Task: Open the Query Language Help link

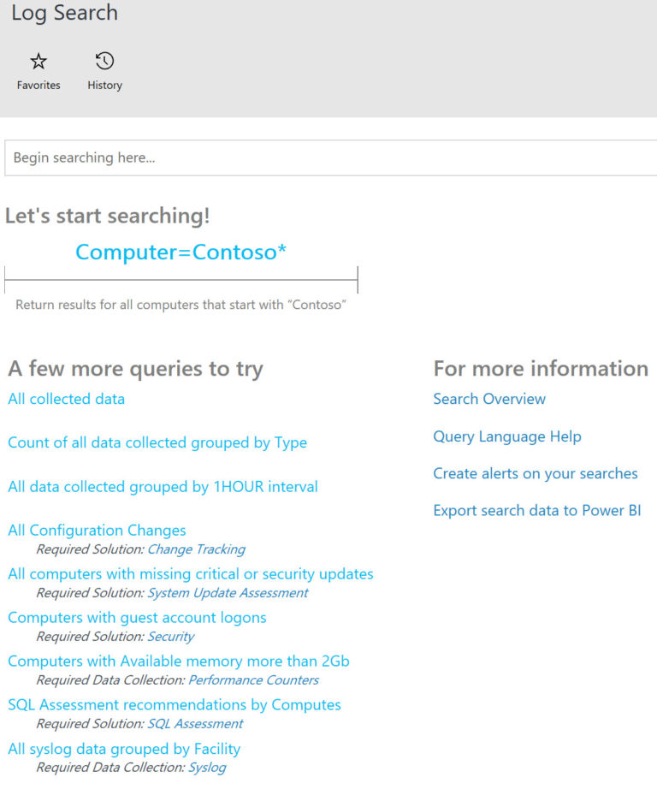Action: (x=507, y=436)
